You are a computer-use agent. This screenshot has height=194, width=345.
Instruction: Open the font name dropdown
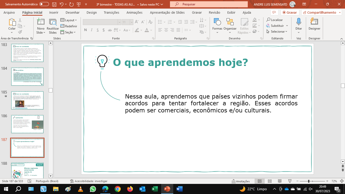pyautogui.click(x=119, y=22)
